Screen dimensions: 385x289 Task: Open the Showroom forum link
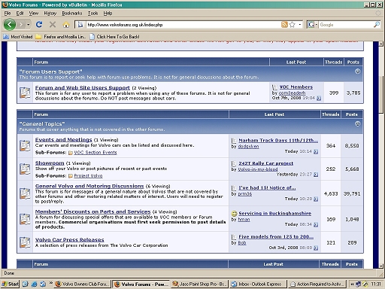pyautogui.click(x=50, y=163)
